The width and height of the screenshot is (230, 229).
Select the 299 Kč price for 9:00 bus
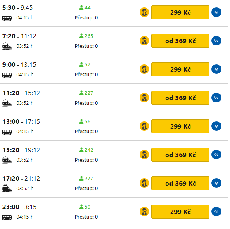pos(180,69)
